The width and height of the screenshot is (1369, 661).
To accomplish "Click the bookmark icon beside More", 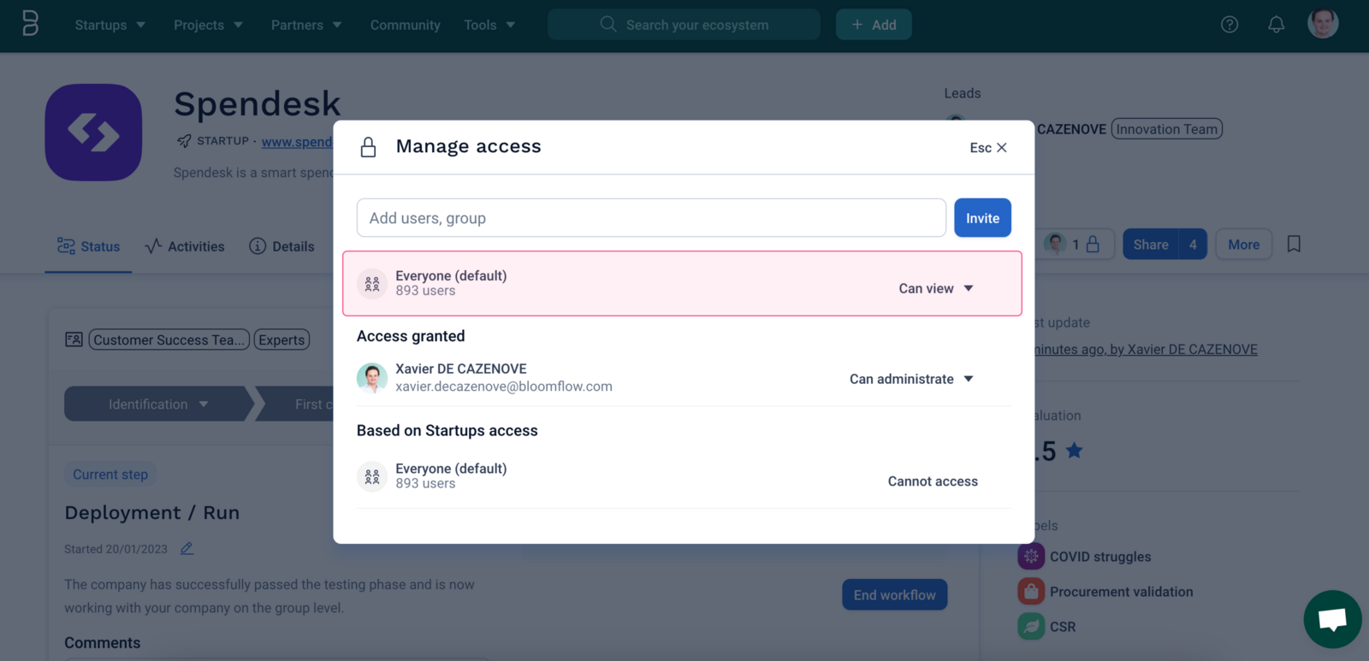I will click(1294, 245).
